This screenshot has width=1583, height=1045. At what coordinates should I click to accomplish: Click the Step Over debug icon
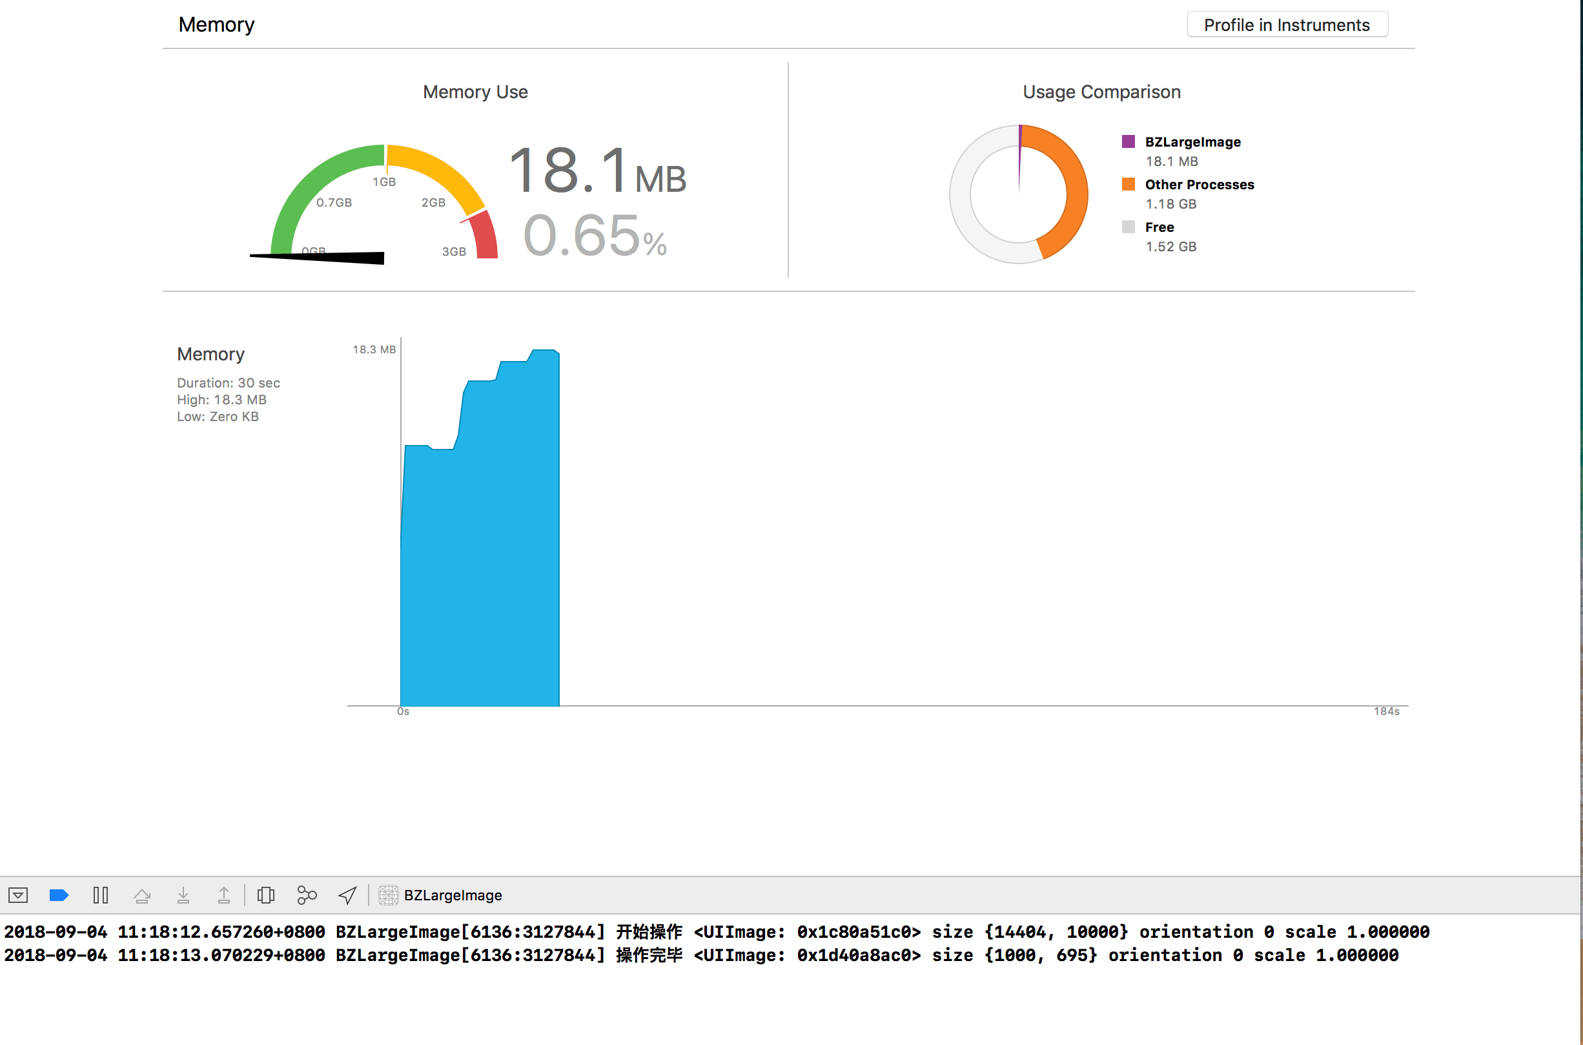click(142, 895)
